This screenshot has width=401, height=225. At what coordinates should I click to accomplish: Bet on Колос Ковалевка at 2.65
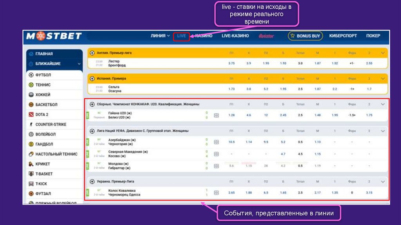231,193
